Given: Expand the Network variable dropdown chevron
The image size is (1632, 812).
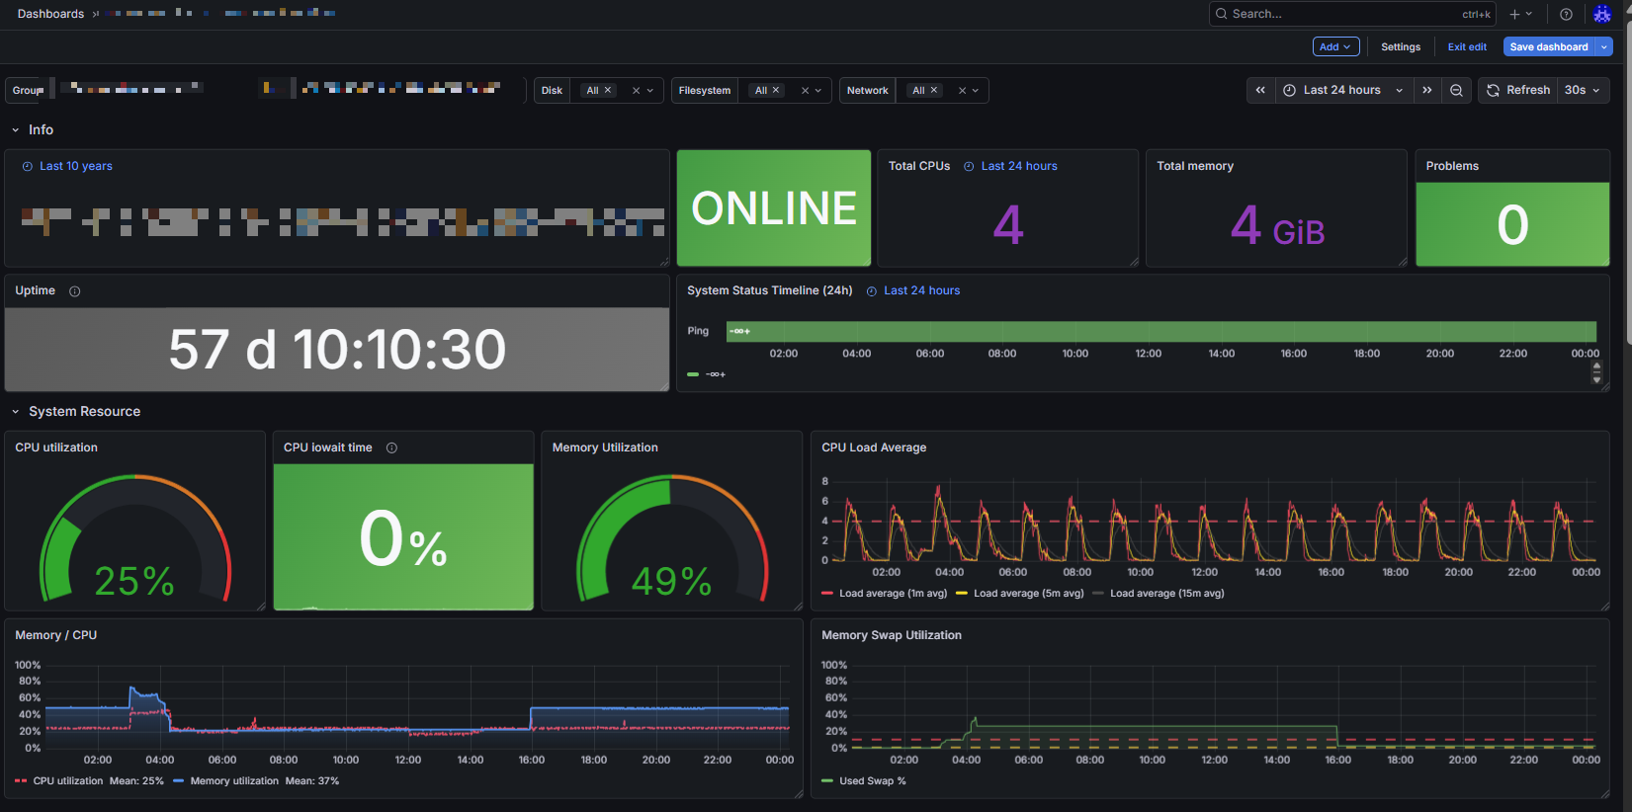Looking at the screenshot, I should (x=976, y=91).
